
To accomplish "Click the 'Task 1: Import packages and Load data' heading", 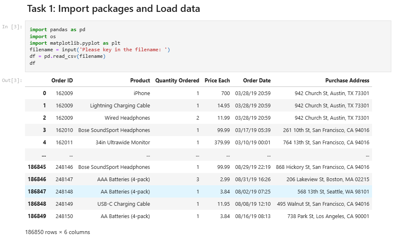I will pos(114,9).
